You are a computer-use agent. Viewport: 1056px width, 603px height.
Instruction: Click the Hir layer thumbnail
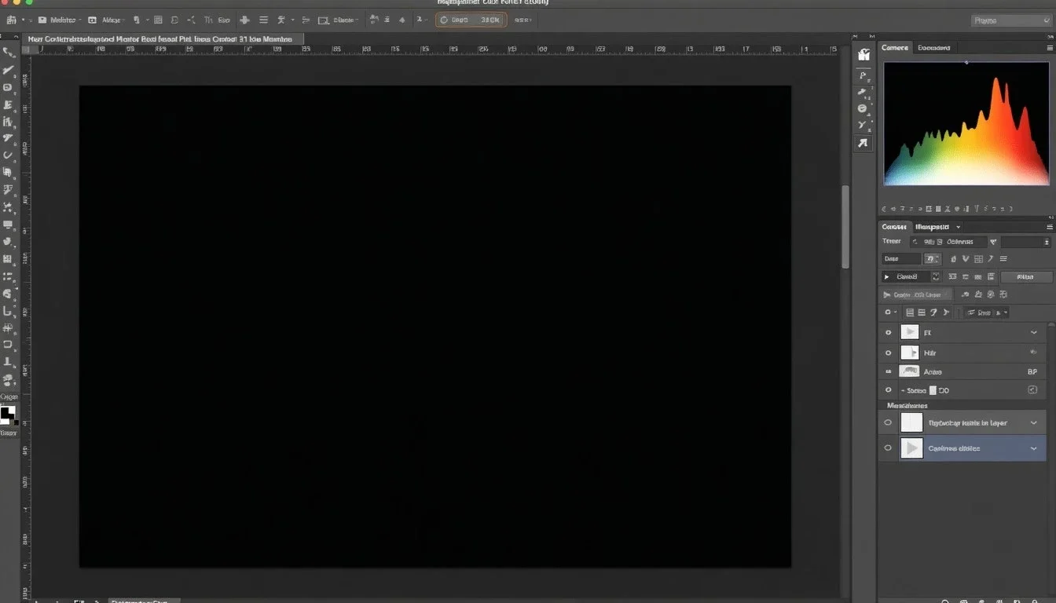tap(910, 353)
